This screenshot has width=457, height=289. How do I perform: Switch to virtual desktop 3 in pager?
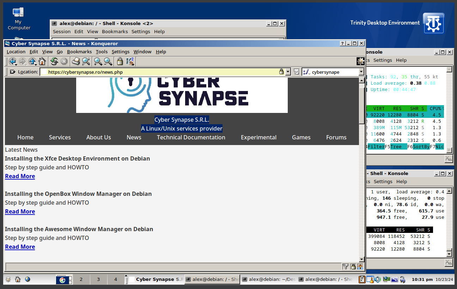coord(98,279)
